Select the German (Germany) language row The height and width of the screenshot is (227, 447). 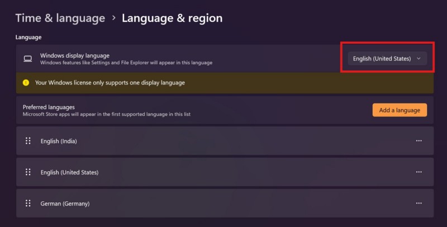click(x=223, y=204)
